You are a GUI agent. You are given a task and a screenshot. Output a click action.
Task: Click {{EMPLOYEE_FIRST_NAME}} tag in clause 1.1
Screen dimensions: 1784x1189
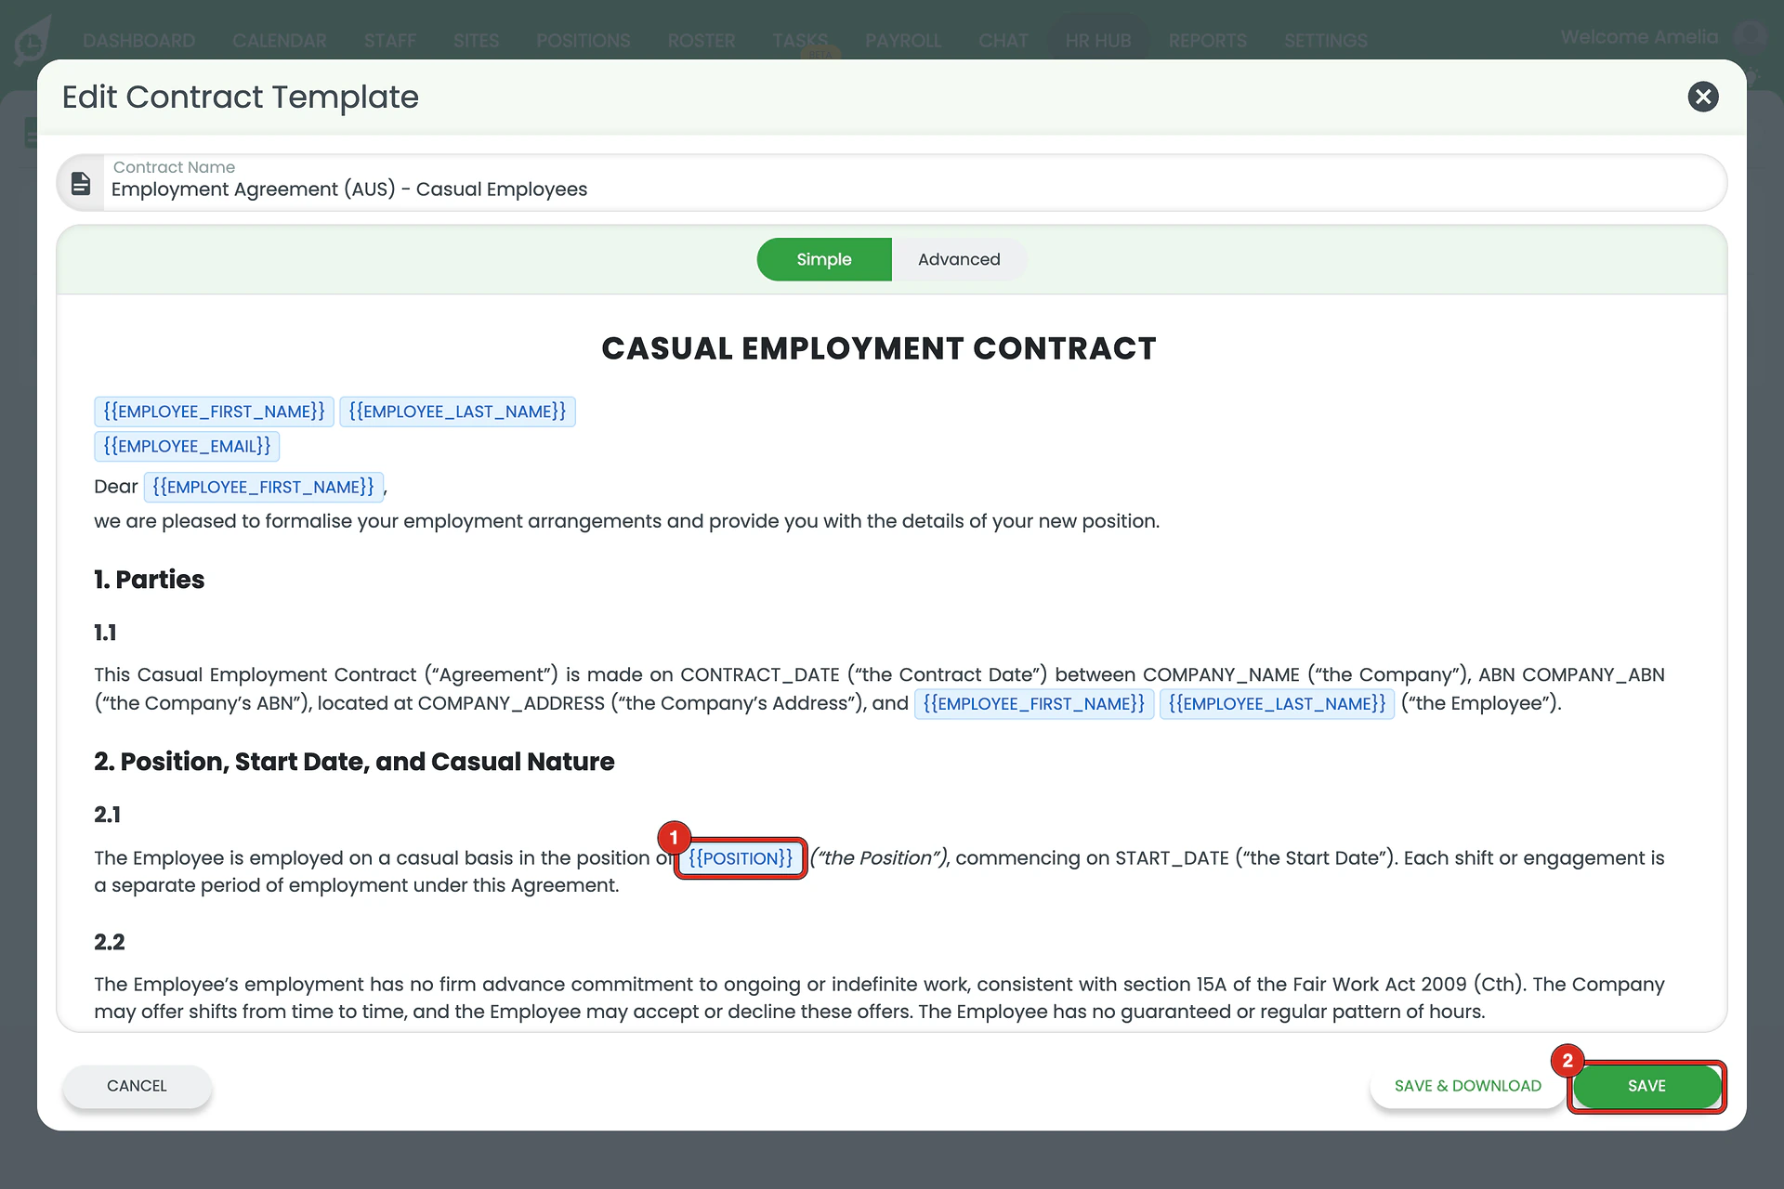tap(1034, 704)
